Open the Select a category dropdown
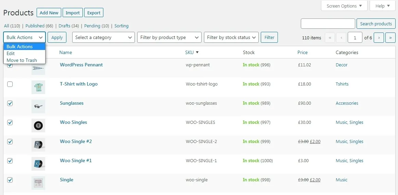398x195 pixels. 103,38
